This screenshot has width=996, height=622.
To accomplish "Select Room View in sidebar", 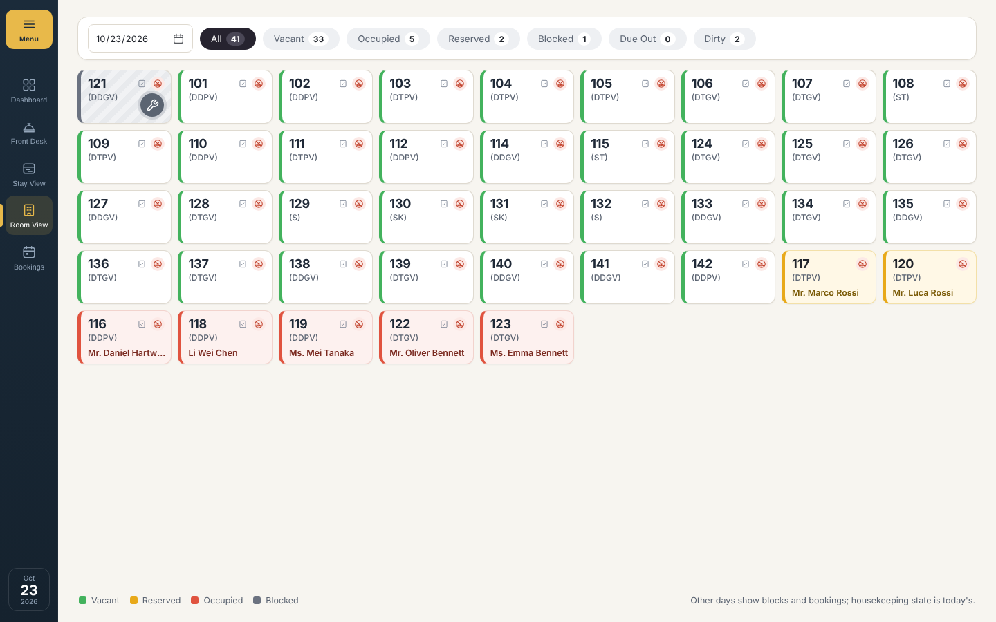I will pos(29,216).
